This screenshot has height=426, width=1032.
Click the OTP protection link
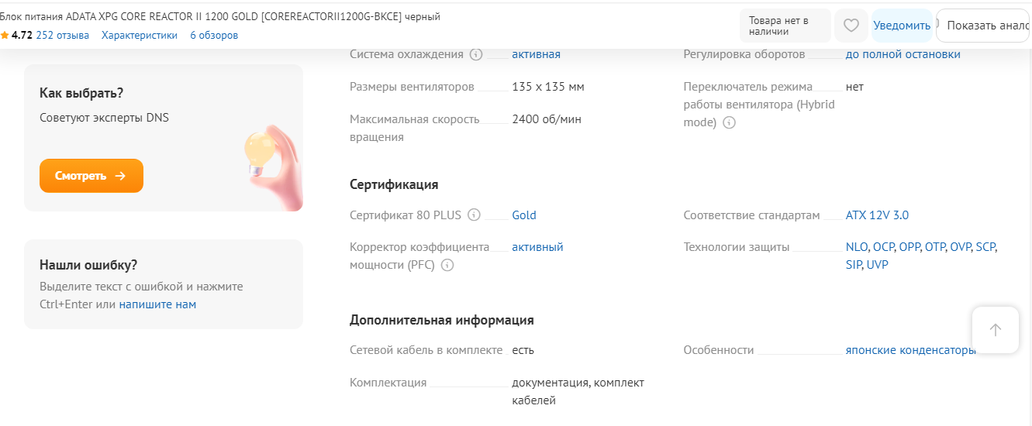coord(934,247)
